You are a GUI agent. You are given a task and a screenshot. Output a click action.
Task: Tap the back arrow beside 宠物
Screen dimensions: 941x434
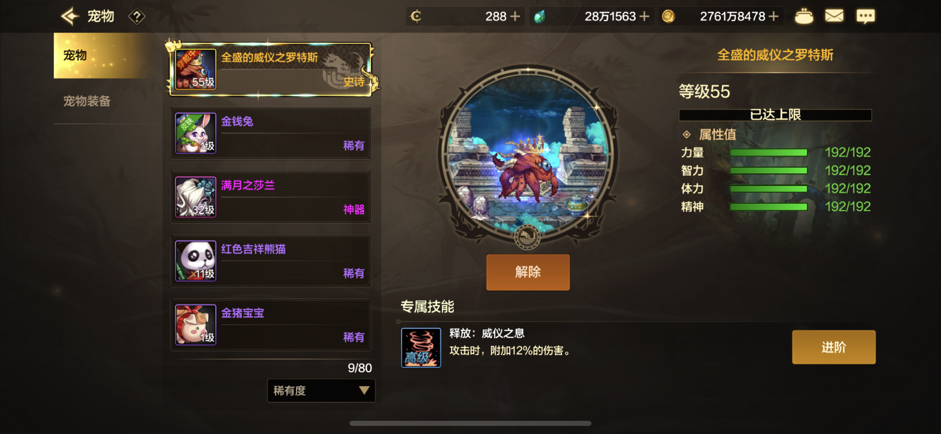coord(69,17)
